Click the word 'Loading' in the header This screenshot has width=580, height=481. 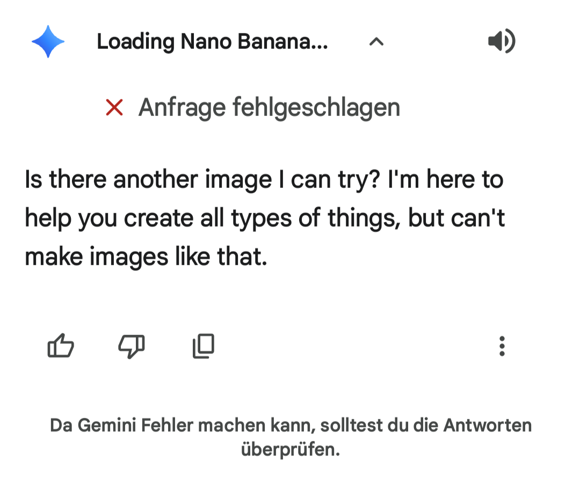(x=135, y=41)
